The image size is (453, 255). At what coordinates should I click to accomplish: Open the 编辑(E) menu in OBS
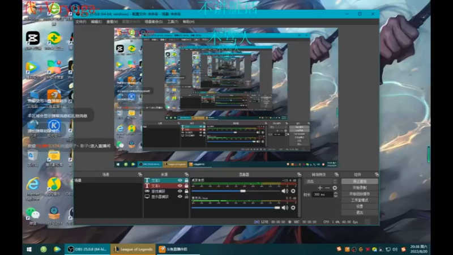click(96, 22)
